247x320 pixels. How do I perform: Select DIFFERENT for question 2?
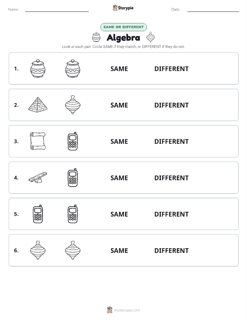(x=171, y=105)
